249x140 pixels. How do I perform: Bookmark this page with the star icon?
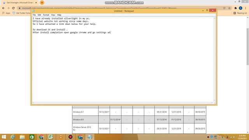pos(229,8)
